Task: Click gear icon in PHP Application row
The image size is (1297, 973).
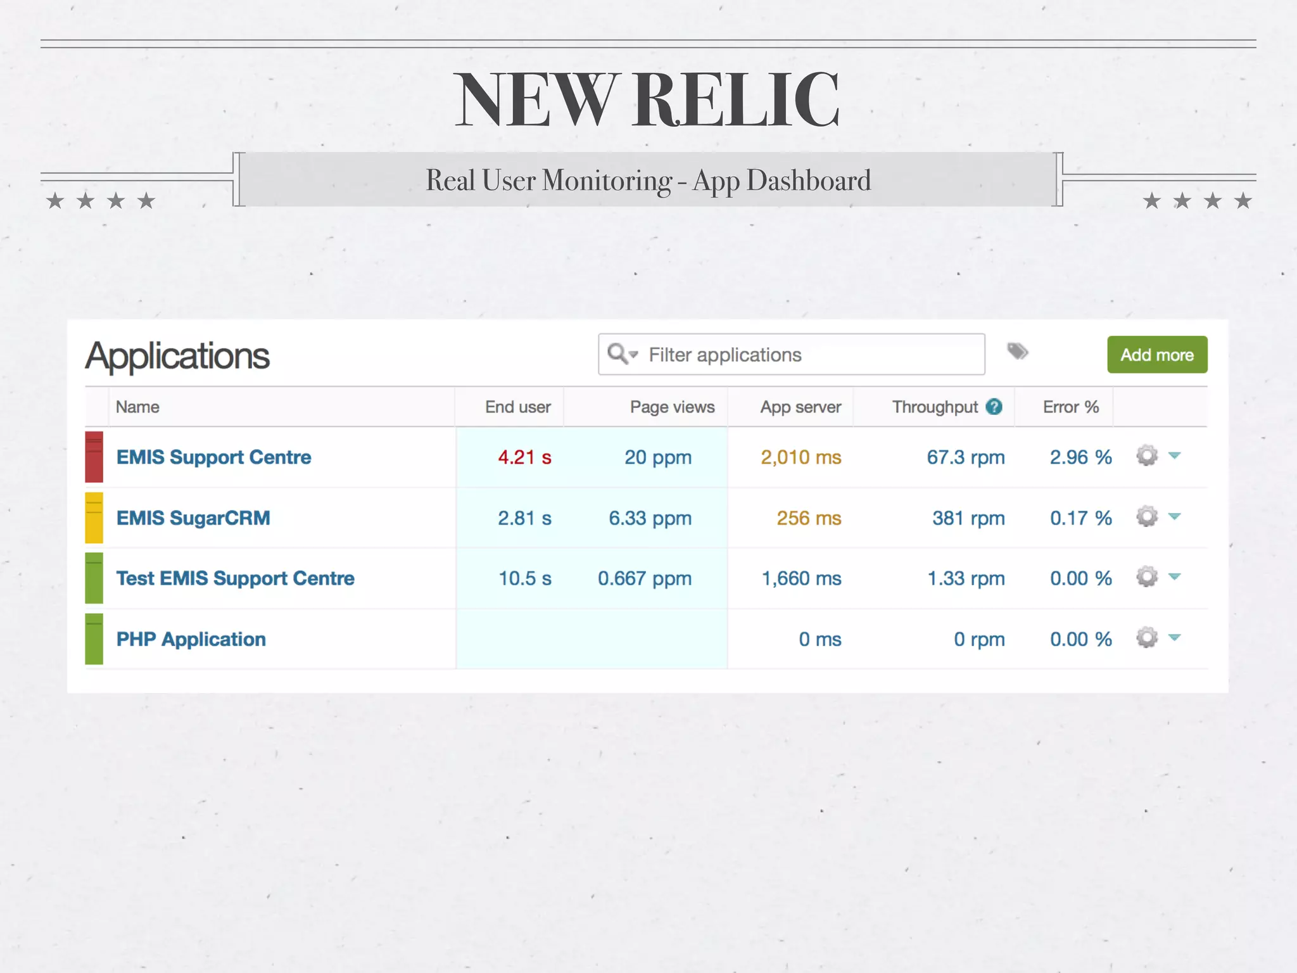Action: pyautogui.click(x=1146, y=638)
